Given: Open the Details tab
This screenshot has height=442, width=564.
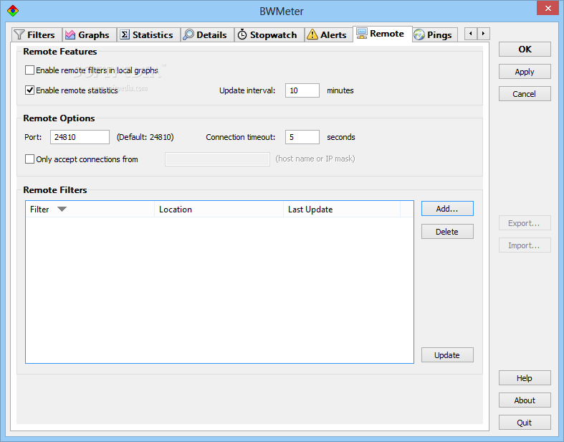Looking at the screenshot, I should 207,35.
